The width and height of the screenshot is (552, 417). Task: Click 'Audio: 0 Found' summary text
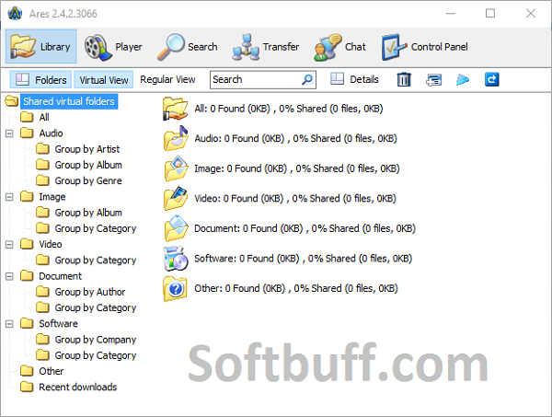[x=295, y=138]
